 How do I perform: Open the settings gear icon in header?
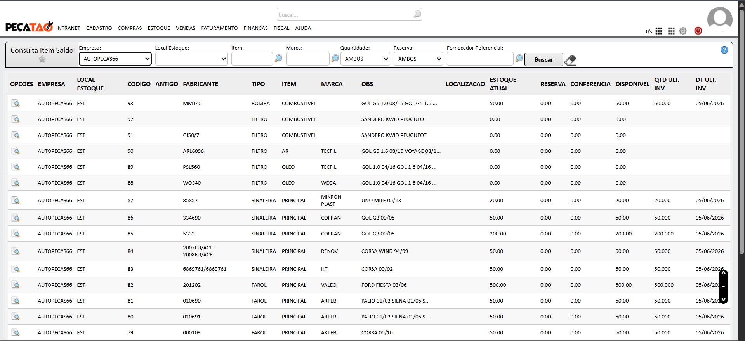click(x=683, y=31)
